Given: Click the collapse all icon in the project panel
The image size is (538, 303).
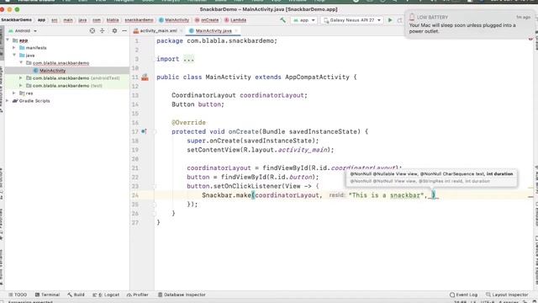Looking at the screenshot, I should click(x=103, y=31).
